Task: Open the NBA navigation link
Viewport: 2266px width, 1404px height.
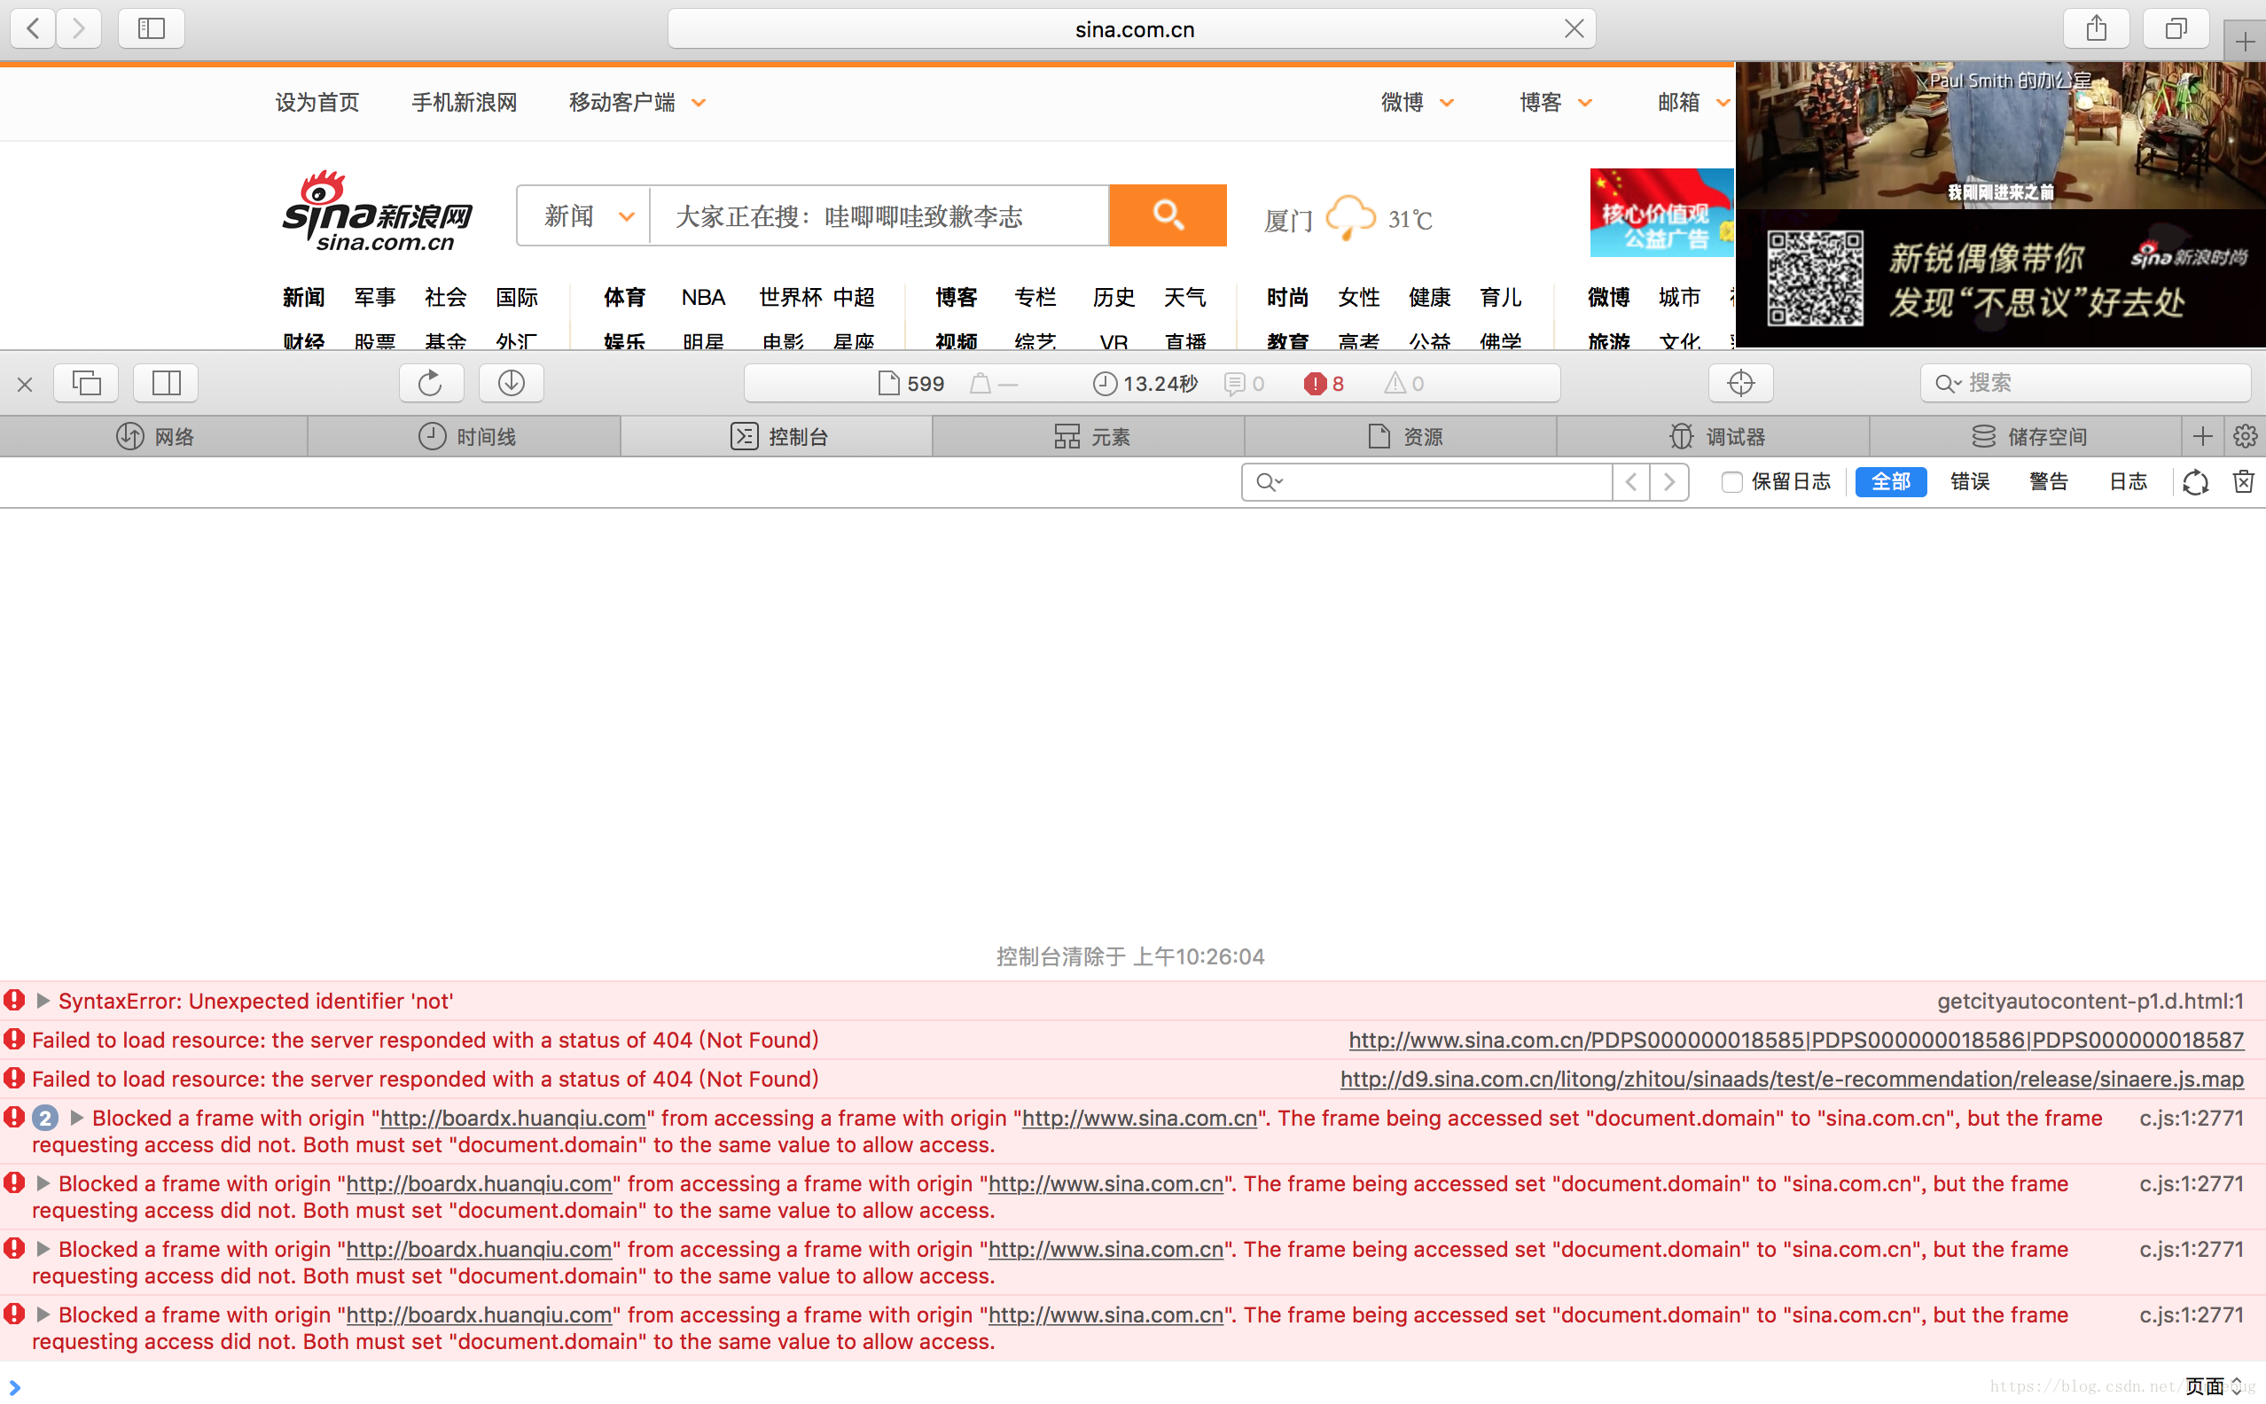Action: click(703, 297)
